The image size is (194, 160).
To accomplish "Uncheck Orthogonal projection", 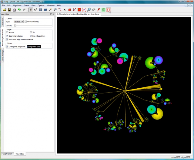I will 7,47.
